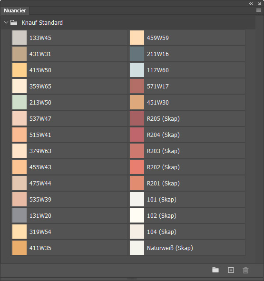Switch to the Nuancier tab
The image size is (264, 281).
click(15, 10)
